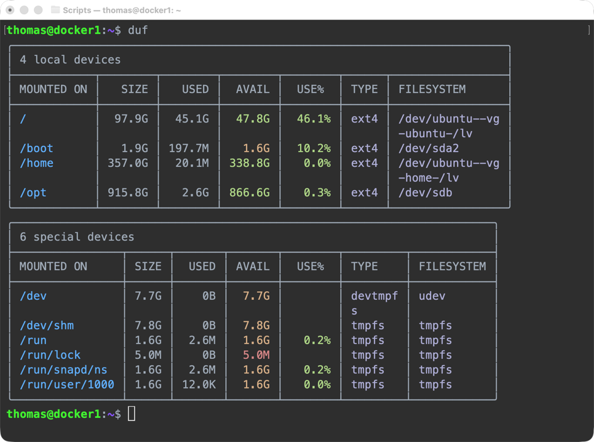Click the '4 local devices' table header
The height and width of the screenshot is (442, 594).
70,60
